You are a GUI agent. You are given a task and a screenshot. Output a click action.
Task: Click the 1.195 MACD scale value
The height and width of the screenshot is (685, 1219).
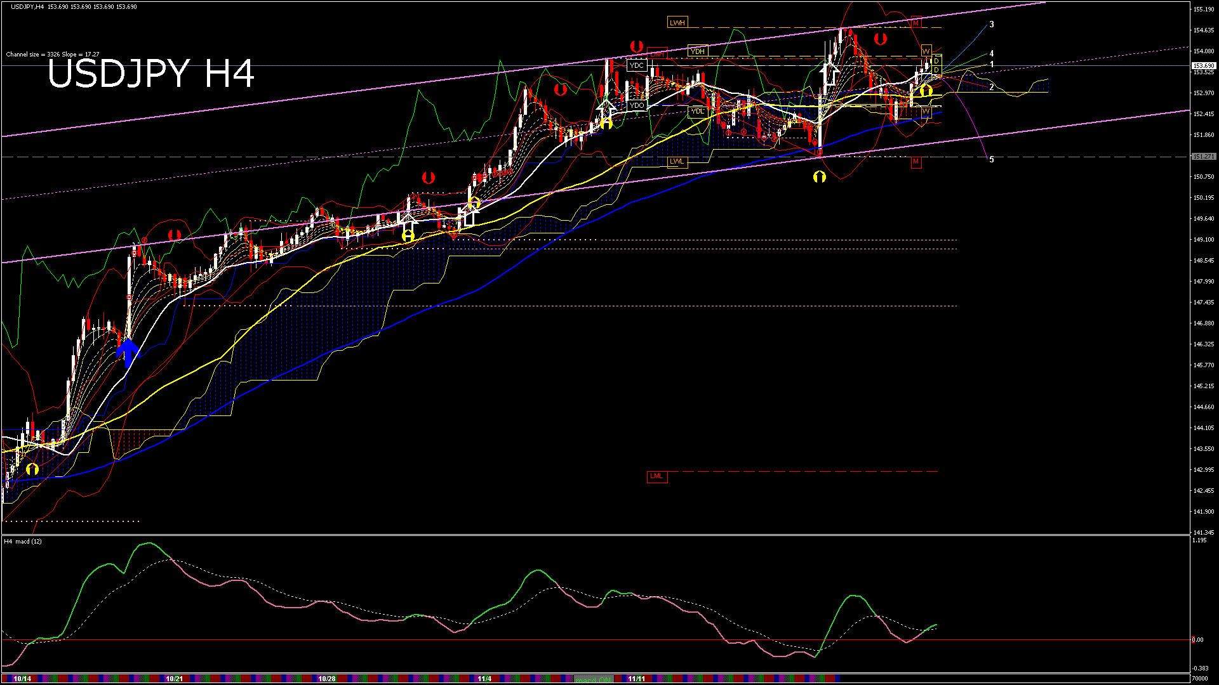[1199, 540]
